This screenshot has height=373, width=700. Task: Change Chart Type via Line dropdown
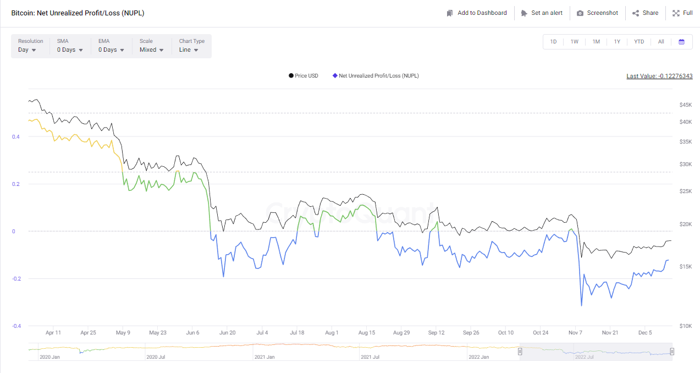[189, 50]
